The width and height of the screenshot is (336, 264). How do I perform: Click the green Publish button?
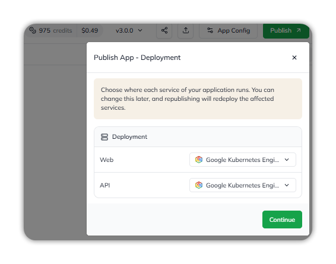tap(286, 31)
